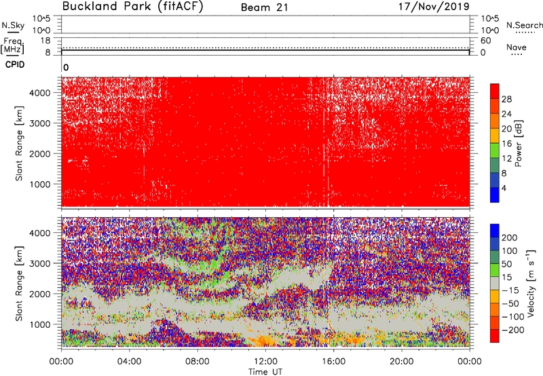This screenshot has width=543, height=376.
Task: Click the '2000' tick of power panel
Action: [40, 153]
